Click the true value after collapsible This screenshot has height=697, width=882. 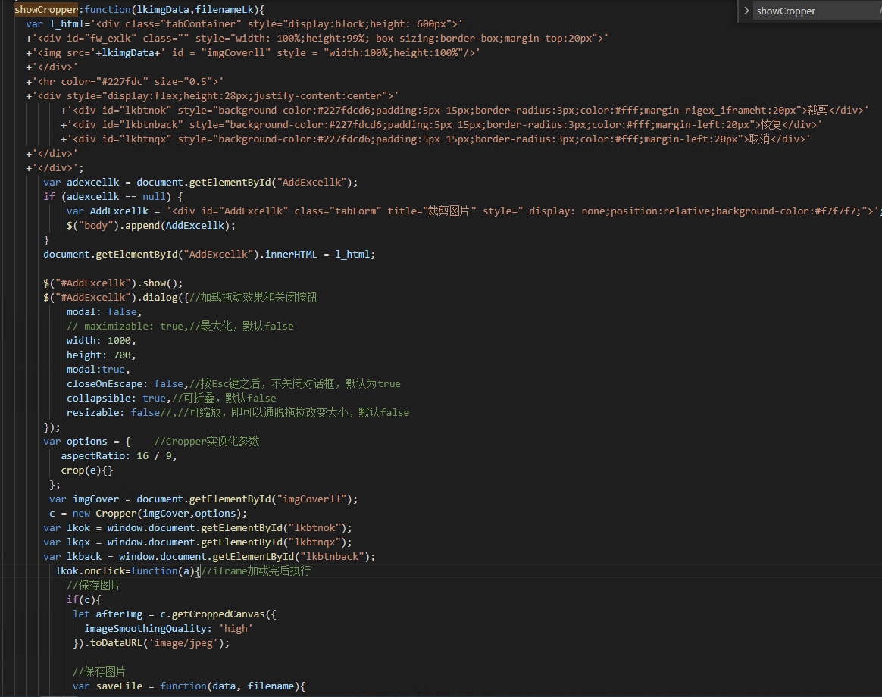[154, 399]
